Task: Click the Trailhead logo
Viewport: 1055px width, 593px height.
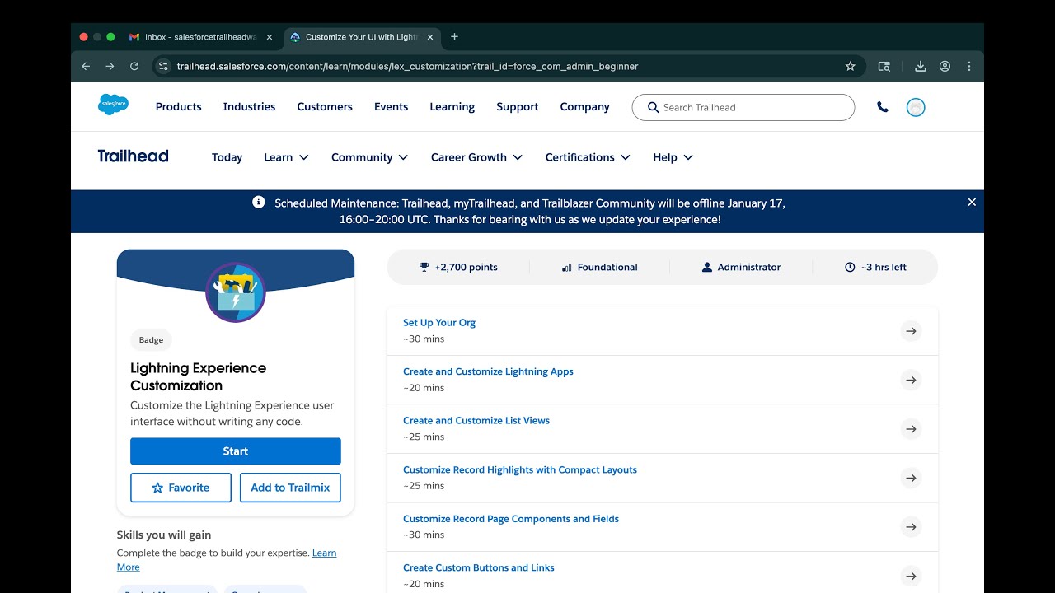Action: point(133,156)
